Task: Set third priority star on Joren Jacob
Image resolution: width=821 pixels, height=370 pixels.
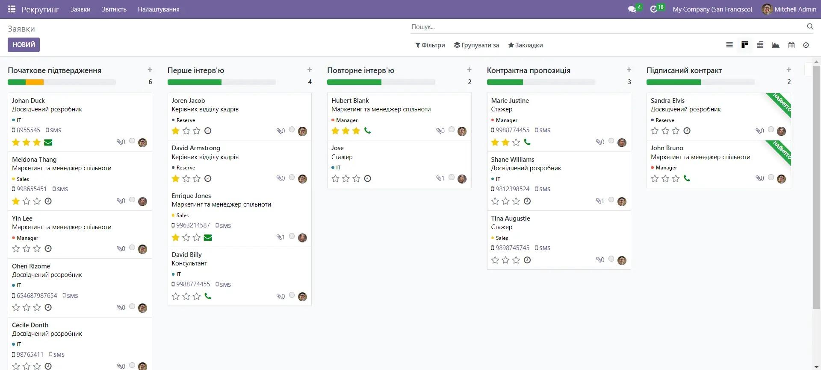Action: coord(197,131)
